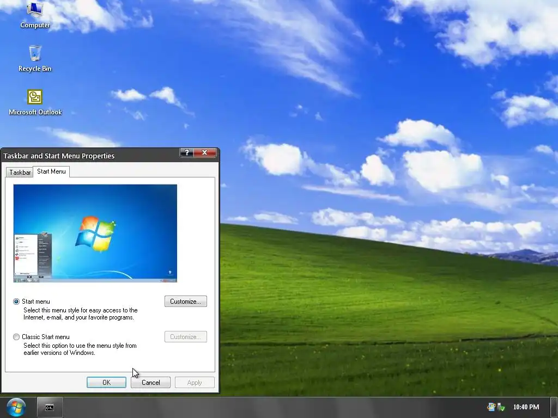Click the disabled Customize button for Classic menu

click(x=185, y=336)
